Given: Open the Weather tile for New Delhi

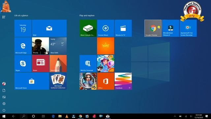Looking at the screenshot, I should [58, 46].
